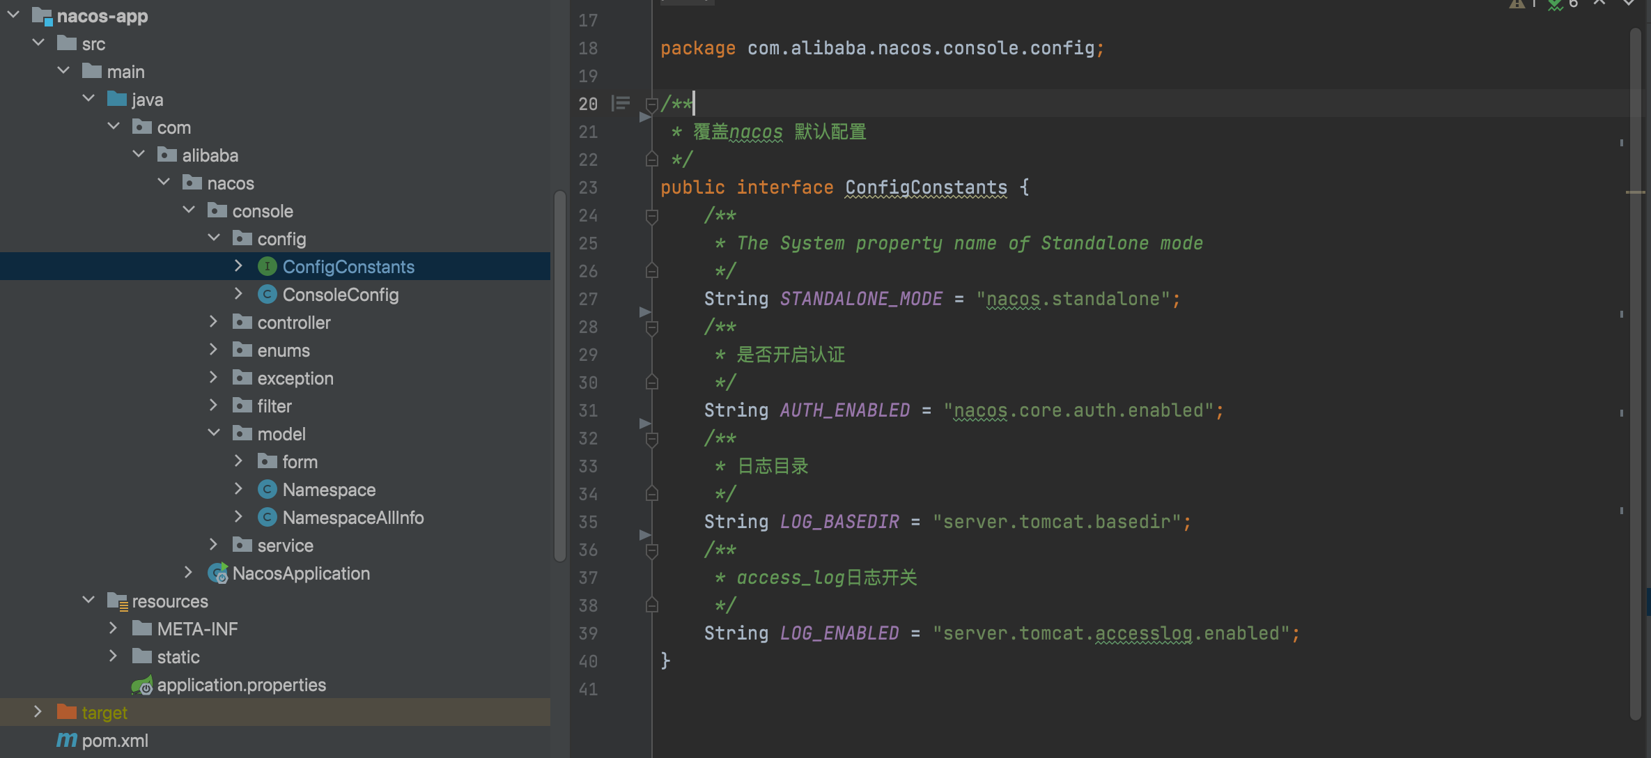Collapse the nacos package
The image size is (1651, 758).
tap(164, 182)
